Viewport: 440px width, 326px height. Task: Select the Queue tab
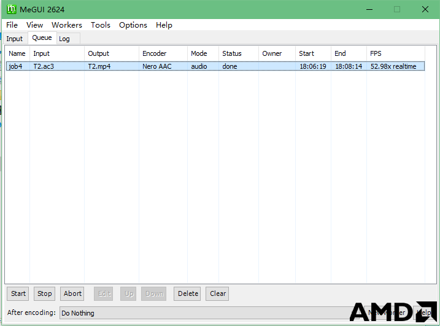pyautogui.click(x=42, y=37)
